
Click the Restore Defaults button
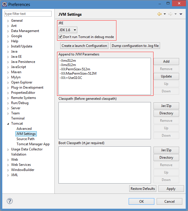click(x=143, y=189)
